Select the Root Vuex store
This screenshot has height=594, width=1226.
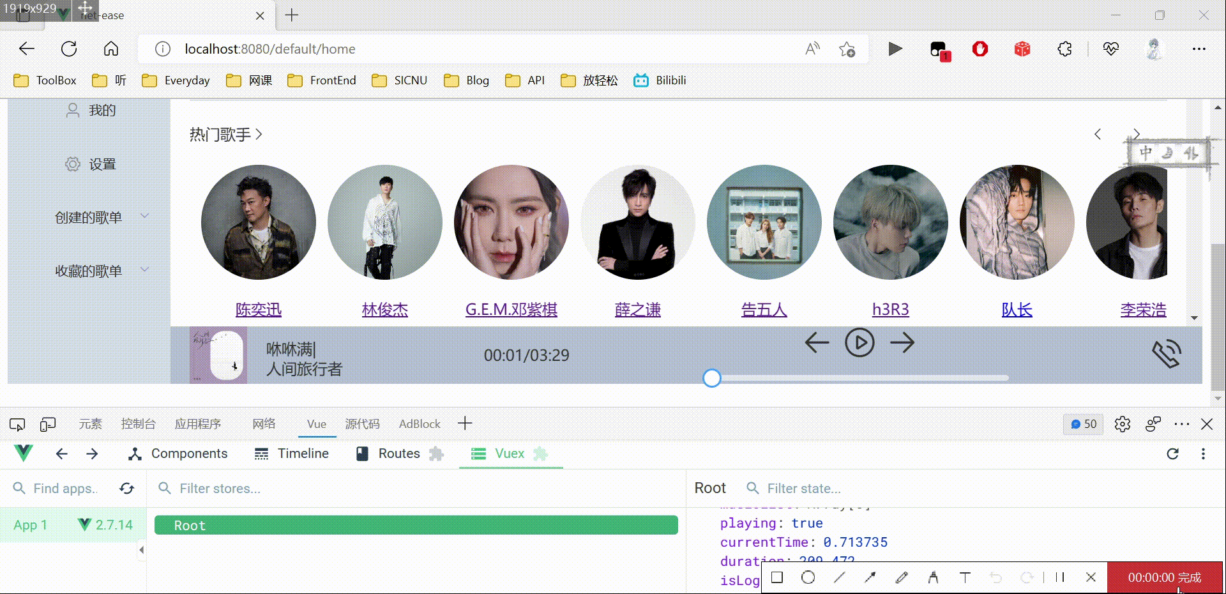coord(416,525)
